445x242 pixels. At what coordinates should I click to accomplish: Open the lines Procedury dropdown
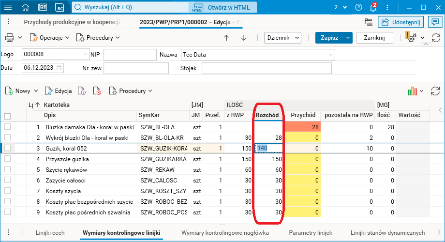(131, 91)
